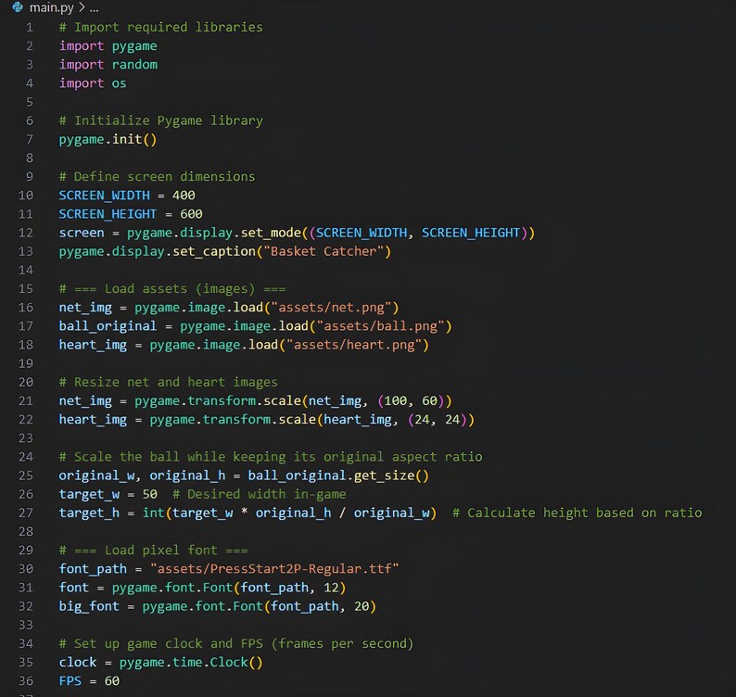Viewport: 736px width, 697px height.
Task: Click 'original_w' at start of line 25
Action: pos(96,475)
